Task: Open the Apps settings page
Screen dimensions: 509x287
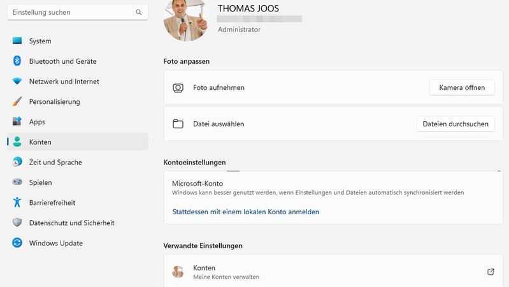Action: pos(78,122)
